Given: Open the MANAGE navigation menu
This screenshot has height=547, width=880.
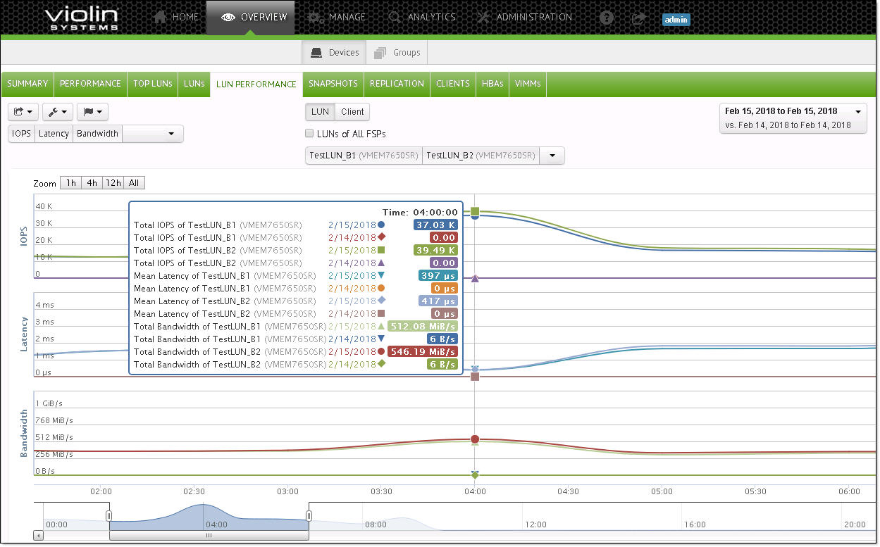Looking at the screenshot, I should [x=337, y=17].
